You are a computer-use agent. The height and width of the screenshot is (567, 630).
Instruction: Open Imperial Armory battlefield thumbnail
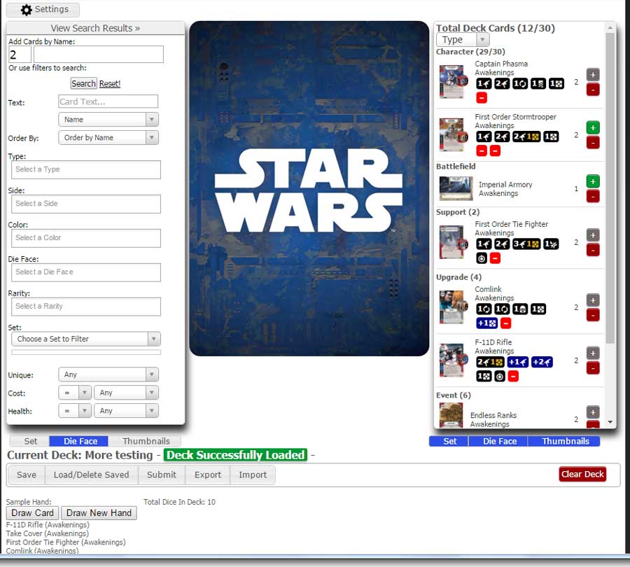tap(456, 188)
